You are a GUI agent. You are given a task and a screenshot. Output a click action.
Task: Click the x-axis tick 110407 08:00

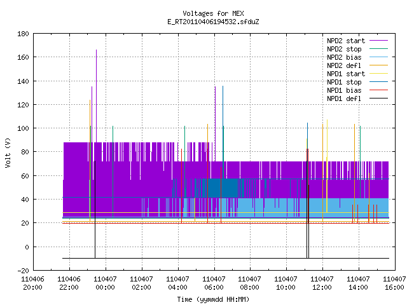point(250,283)
